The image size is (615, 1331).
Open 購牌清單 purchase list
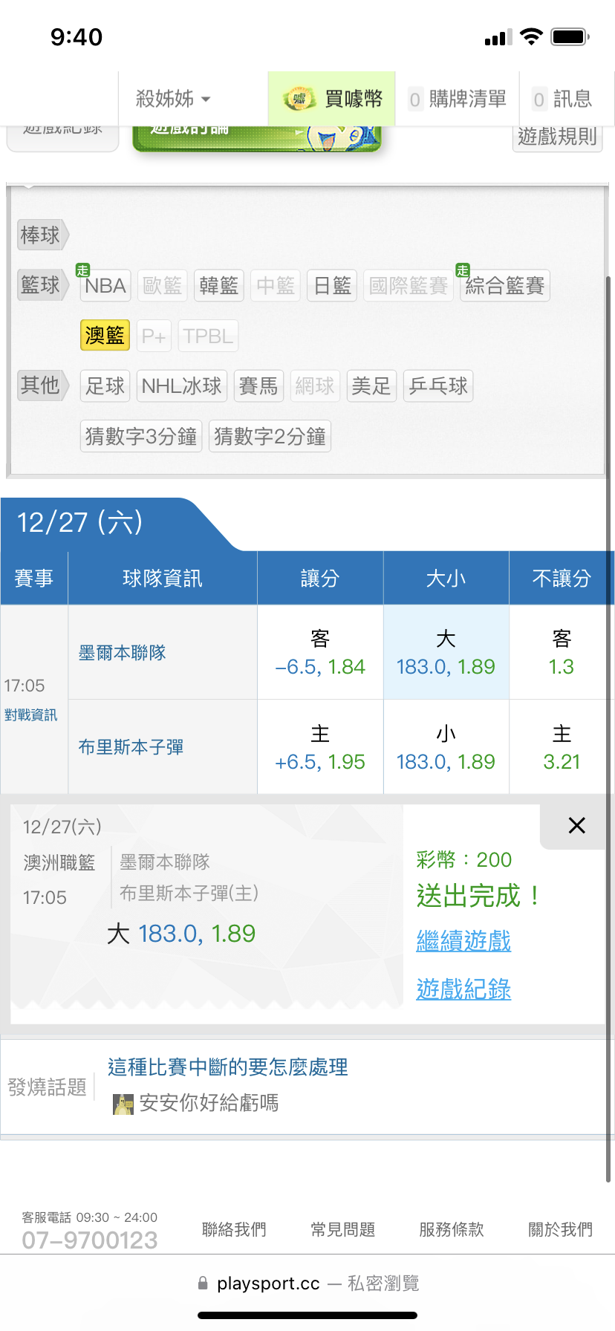[x=458, y=99]
